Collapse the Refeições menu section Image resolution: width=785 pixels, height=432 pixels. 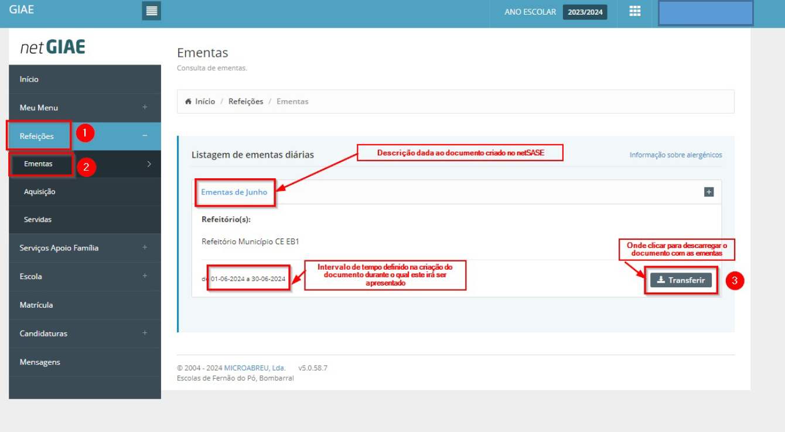pos(145,136)
